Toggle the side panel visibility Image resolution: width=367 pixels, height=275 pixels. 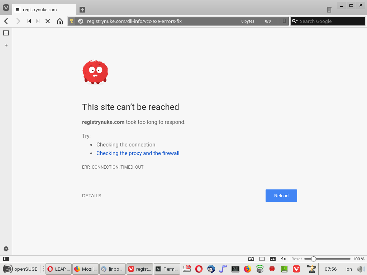(x=6, y=259)
